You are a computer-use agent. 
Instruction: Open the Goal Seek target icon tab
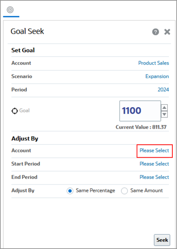tap(10, 10)
